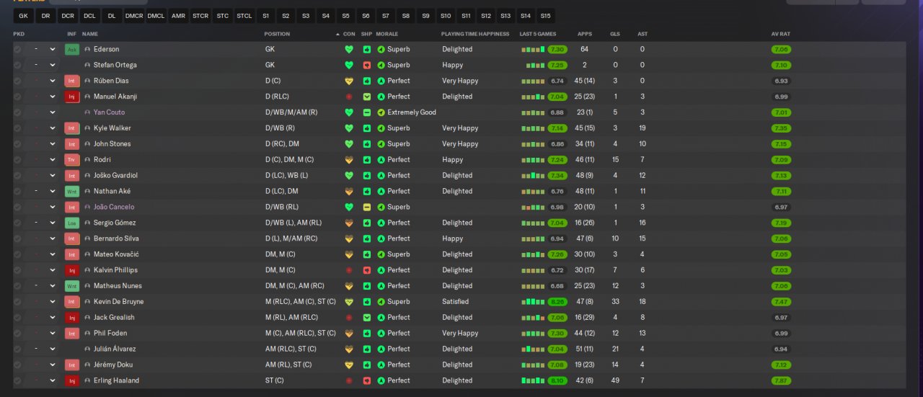Screen dimensions: 923x397
Task: Click Erling Haaland's last 5 games form bars
Action: pos(533,380)
